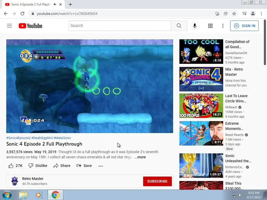Click the Beast Reacts channel name
267x200 pixels.
point(234,135)
